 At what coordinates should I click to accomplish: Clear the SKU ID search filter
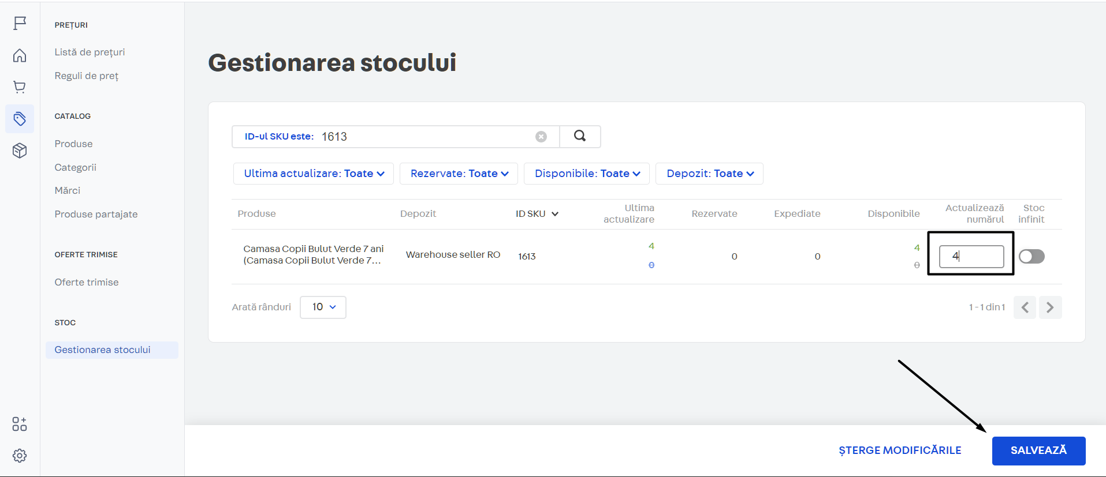click(x=541, y=137)
